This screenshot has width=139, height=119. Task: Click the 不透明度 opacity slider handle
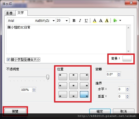point(48,77)
